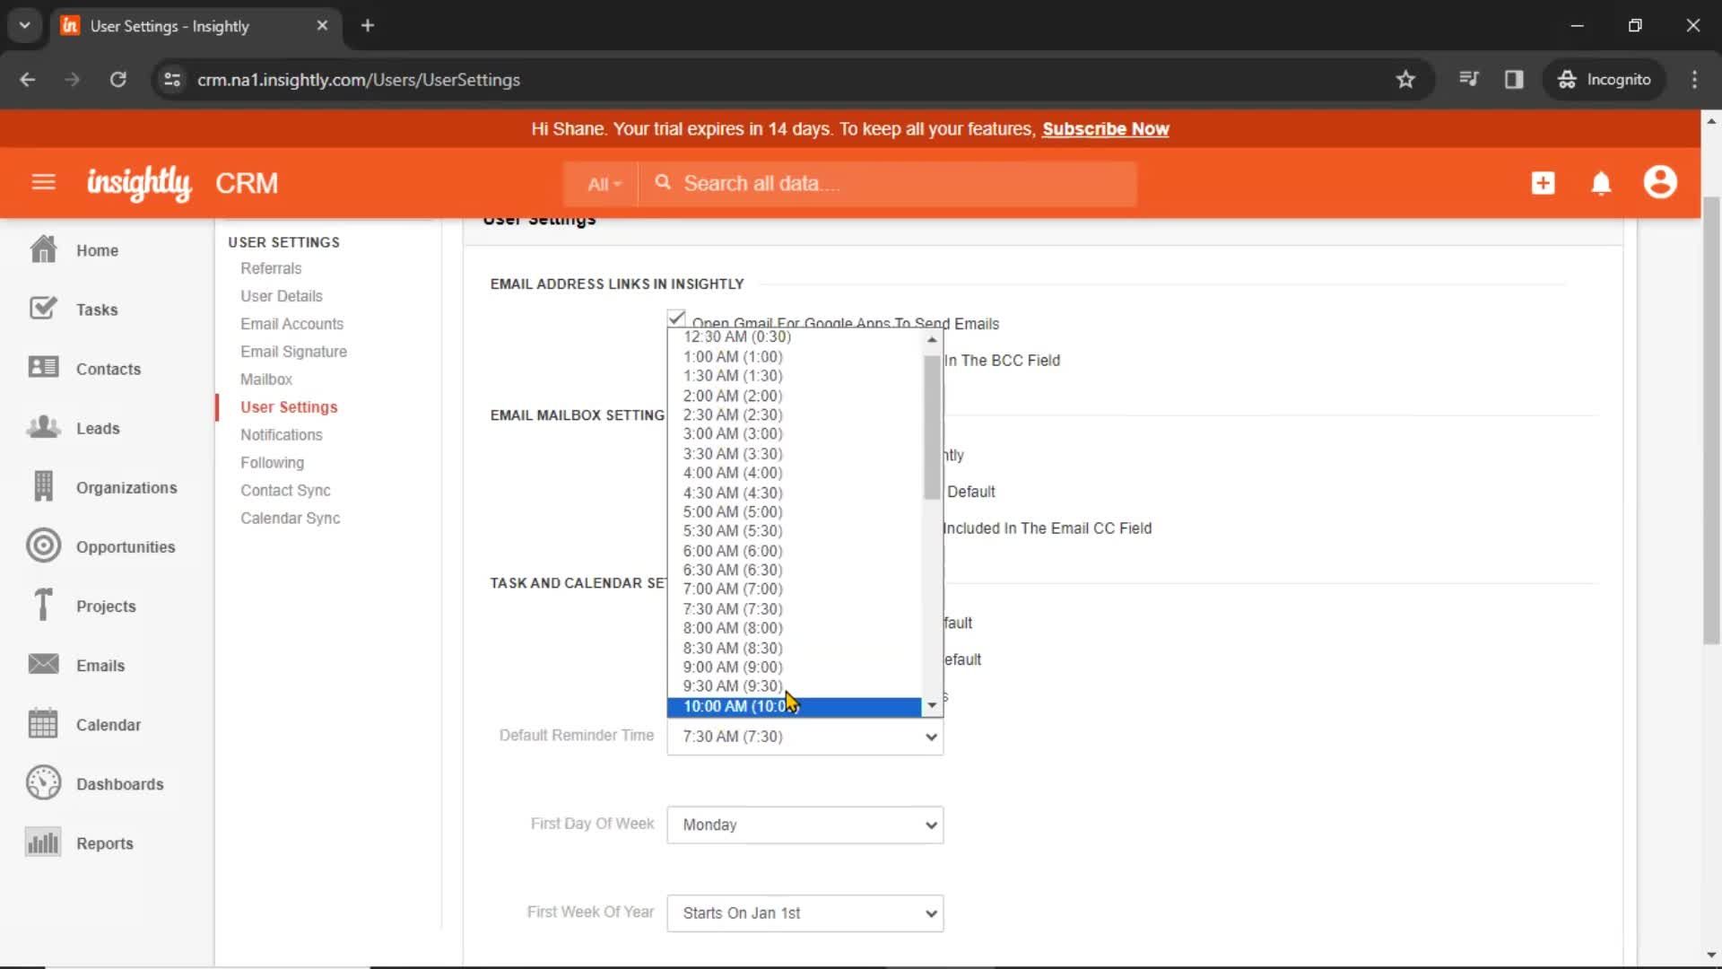The width and height of the screenshot is (1722, 969).
Task: Bookmark this page with the star icon
Action: [x=1405, y=79]
